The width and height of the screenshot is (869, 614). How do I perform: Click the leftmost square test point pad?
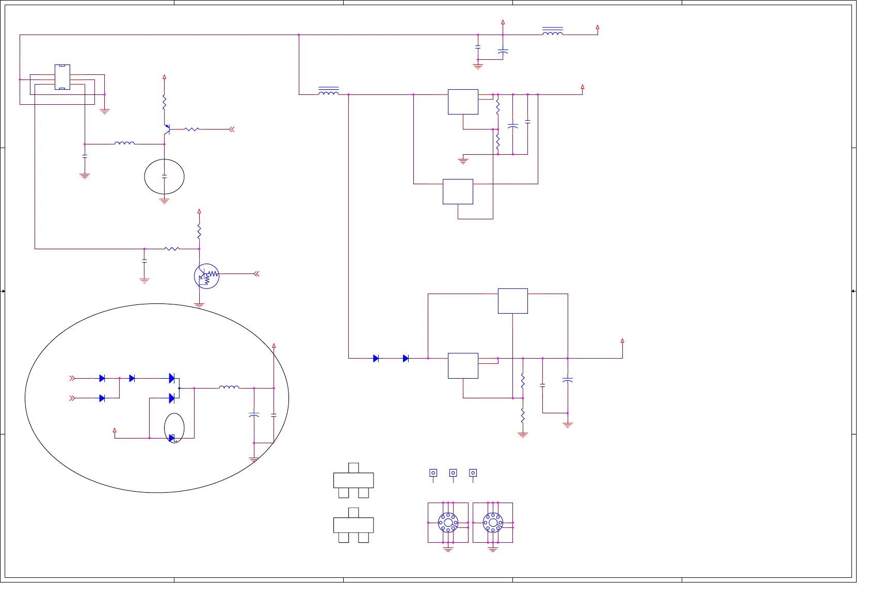433,473
